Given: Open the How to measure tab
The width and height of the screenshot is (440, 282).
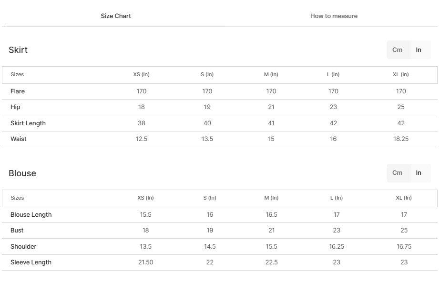Looking at the screenshot, I should [x=334, y=16].
